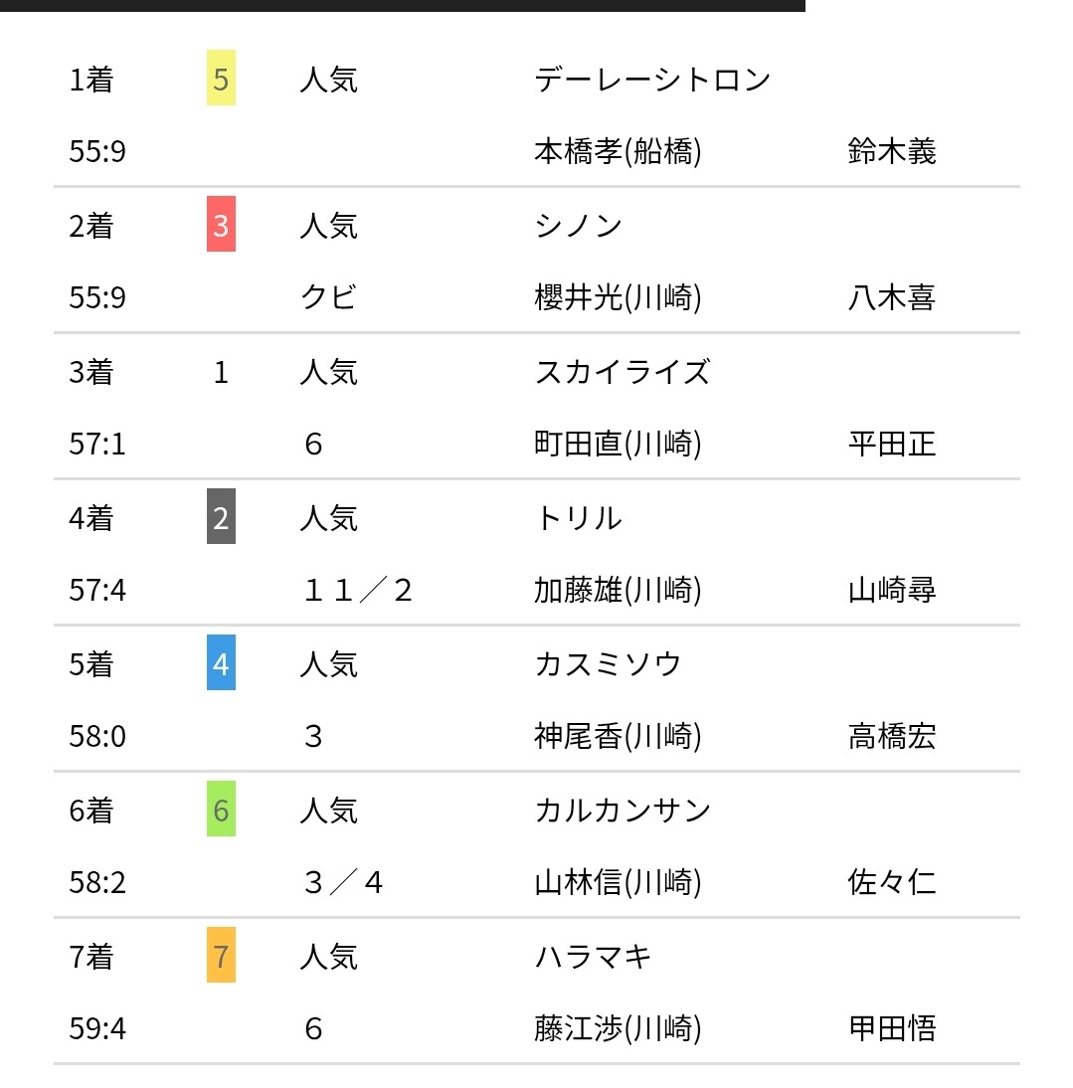Click the unshaded number 1 for スカイライズ
Image resolution: width=1073 pixels, height=1088 pixels.
(221, 373)
